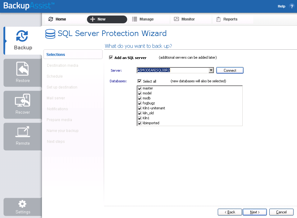Open the Restore section icon
The width and height of the screenshot is (297, 218).
tap(23, 69)
